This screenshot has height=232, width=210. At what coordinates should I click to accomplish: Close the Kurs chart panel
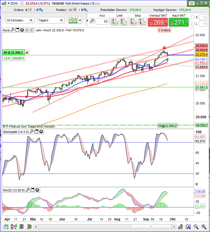click(22, 30)
